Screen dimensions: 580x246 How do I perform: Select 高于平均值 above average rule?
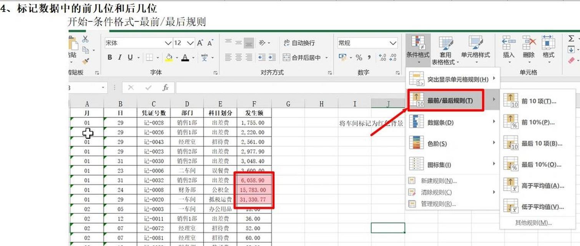[538, 186]
